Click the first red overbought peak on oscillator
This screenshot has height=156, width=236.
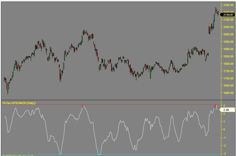pyautogui.click(x=83, y=106)
